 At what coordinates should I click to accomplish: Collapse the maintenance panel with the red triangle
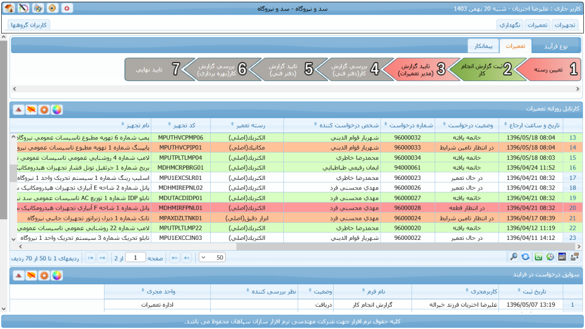pos(18,110)
